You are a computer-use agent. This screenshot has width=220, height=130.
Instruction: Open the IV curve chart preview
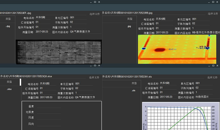(x=181, y=116)
